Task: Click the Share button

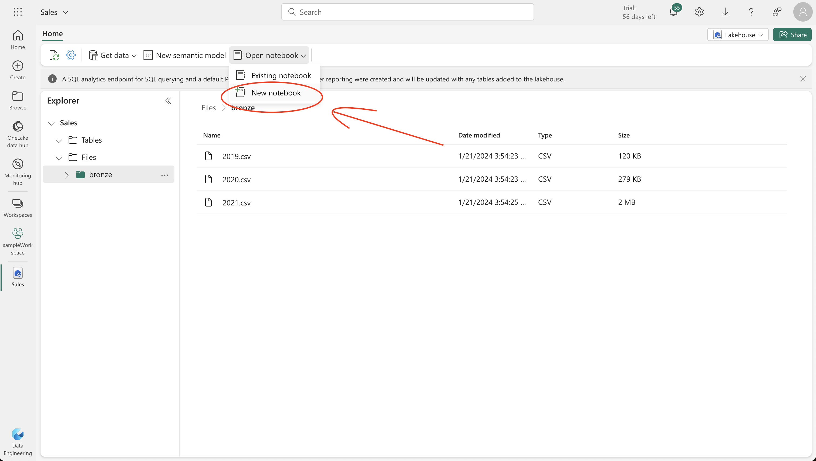Action: 792,35
